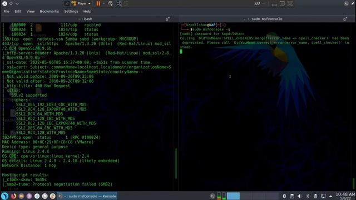Screen dimensions: 356x200
Task: Click the VMware Player logo icon
Action: tap(74, 3)
